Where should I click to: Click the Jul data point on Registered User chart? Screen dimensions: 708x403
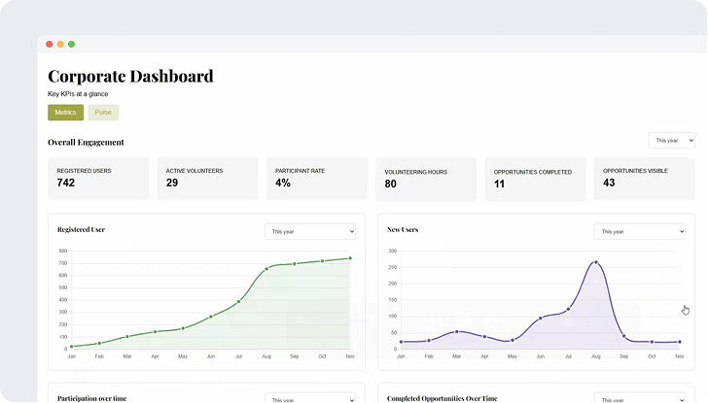pyautogui.click(x=238, y=302)
